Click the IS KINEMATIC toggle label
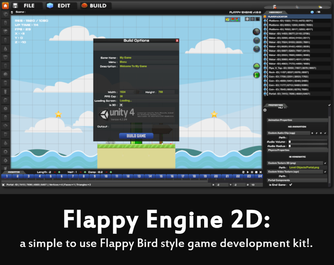The width and height of the screenshot is (334, 265). point(297,157)
